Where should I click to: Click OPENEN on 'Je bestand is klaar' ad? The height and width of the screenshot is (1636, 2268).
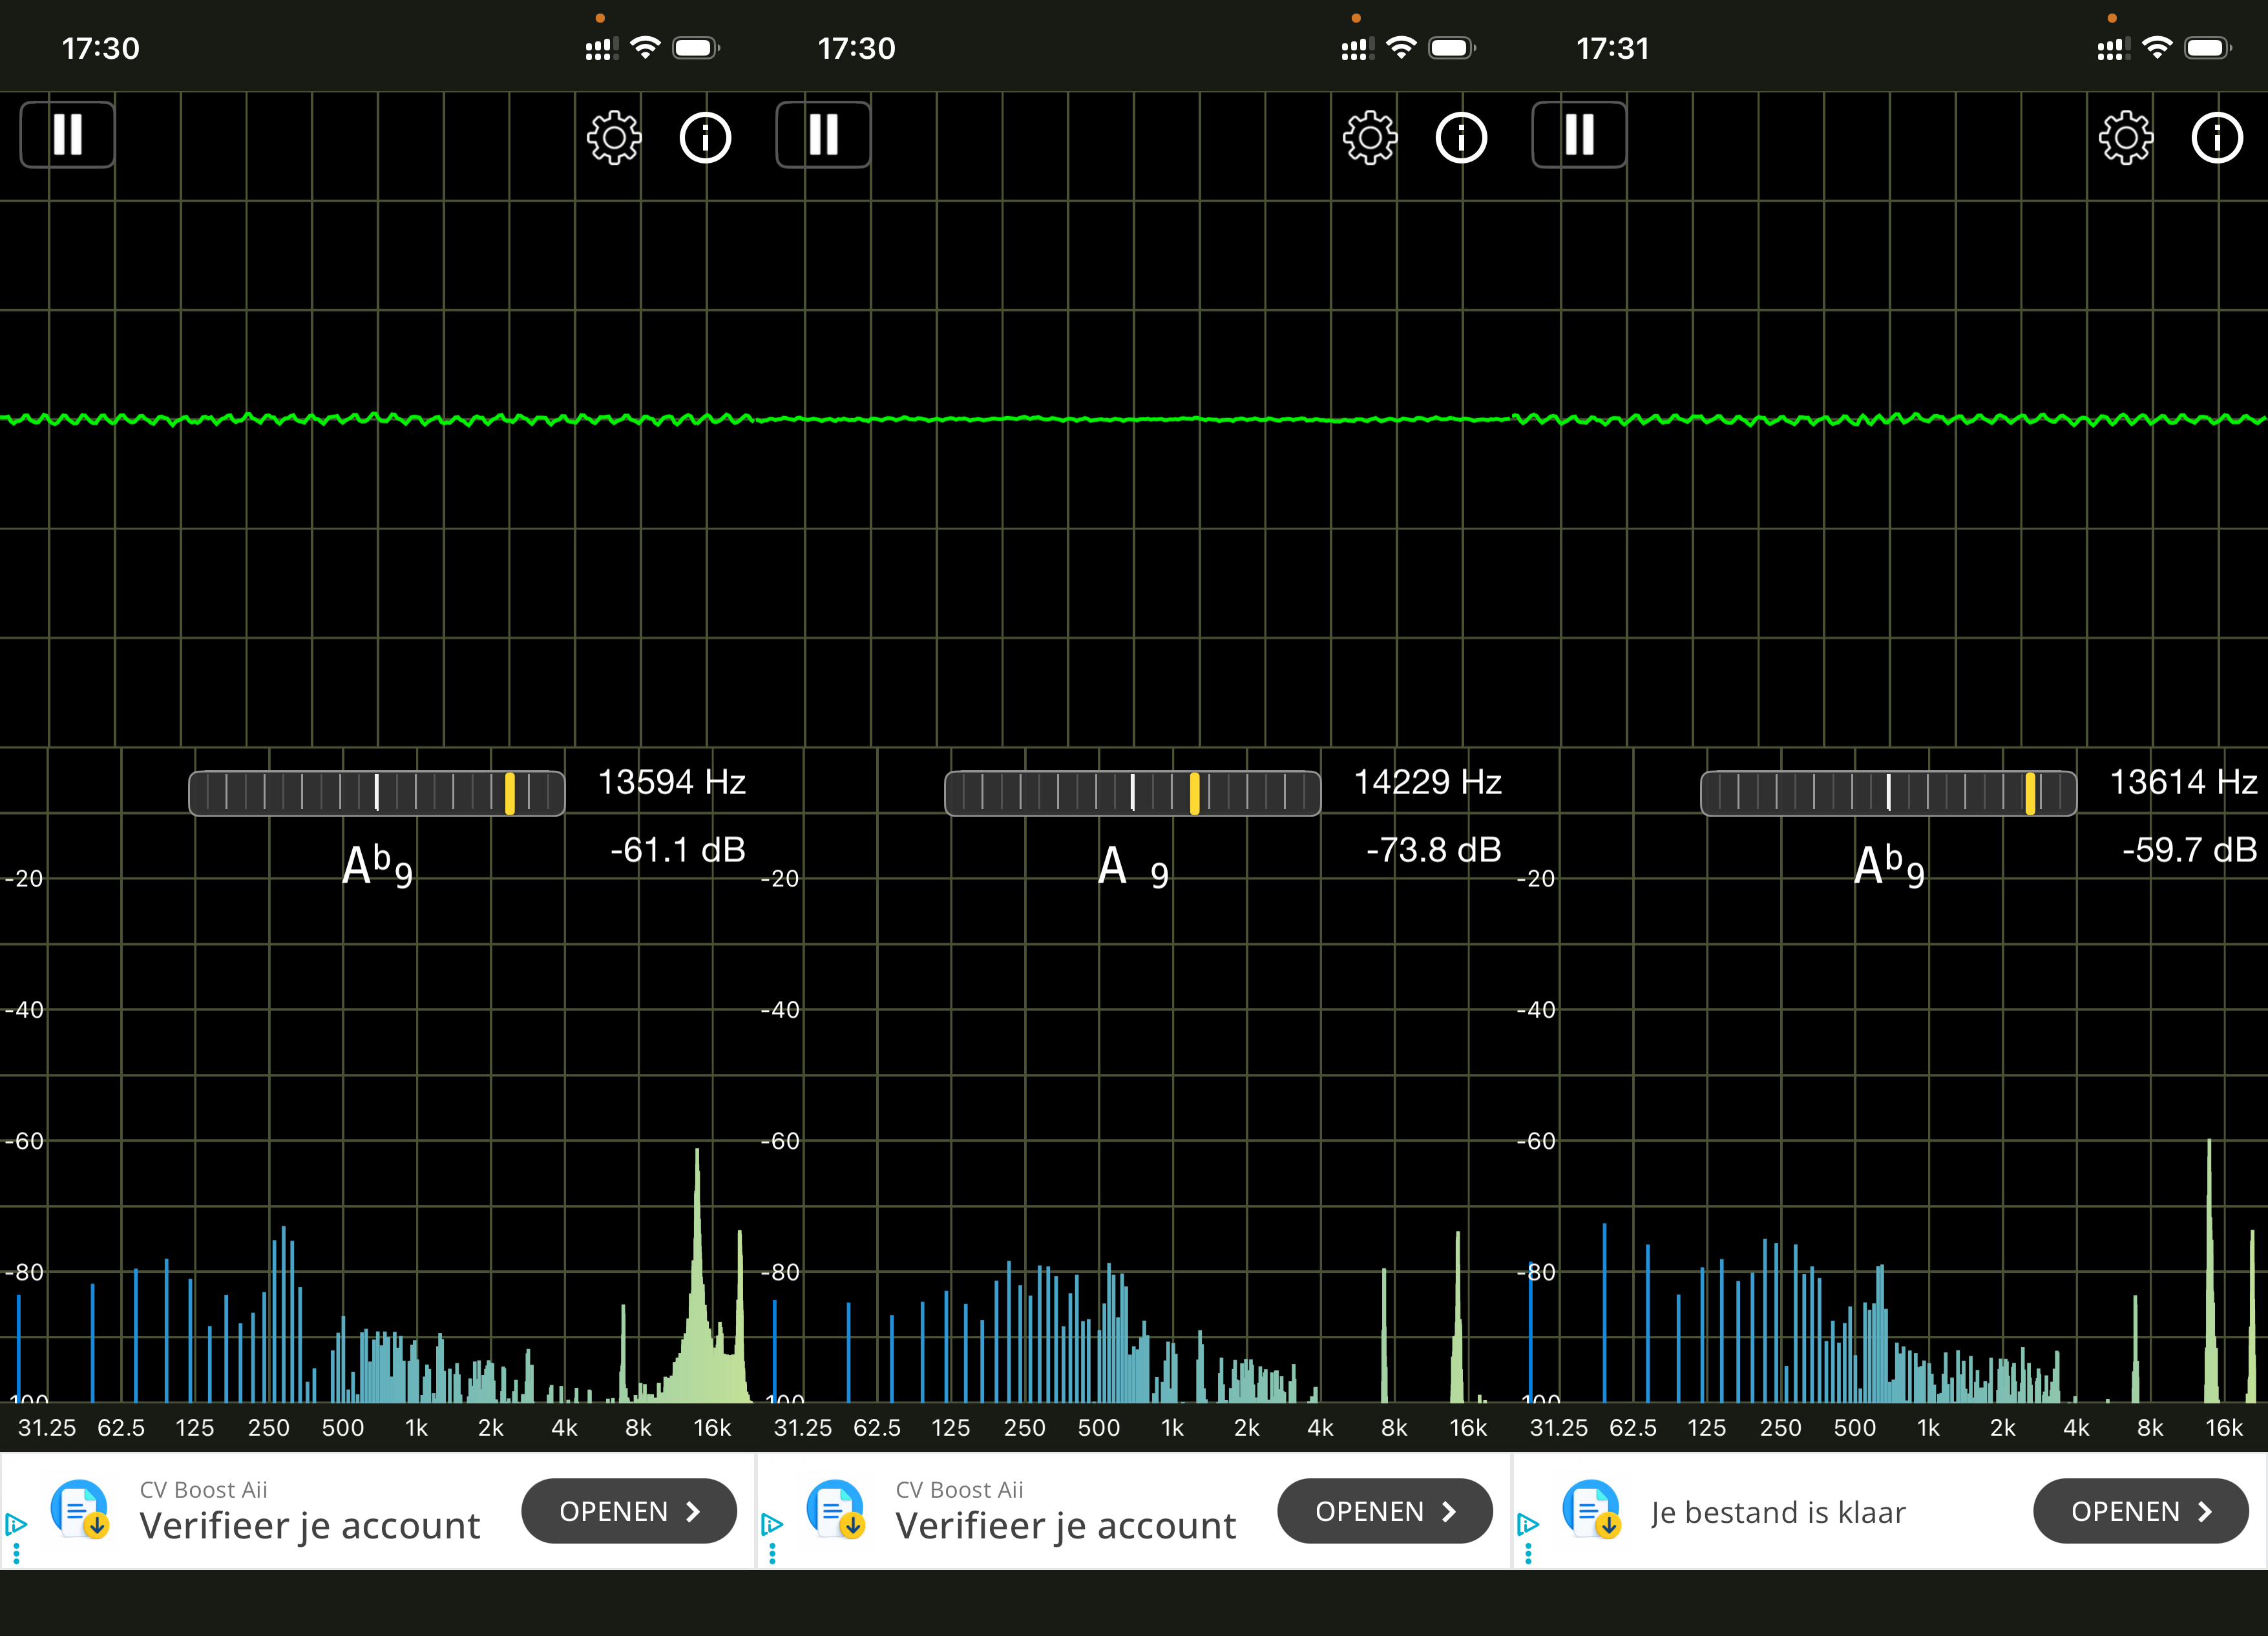coord(2141,1511)
